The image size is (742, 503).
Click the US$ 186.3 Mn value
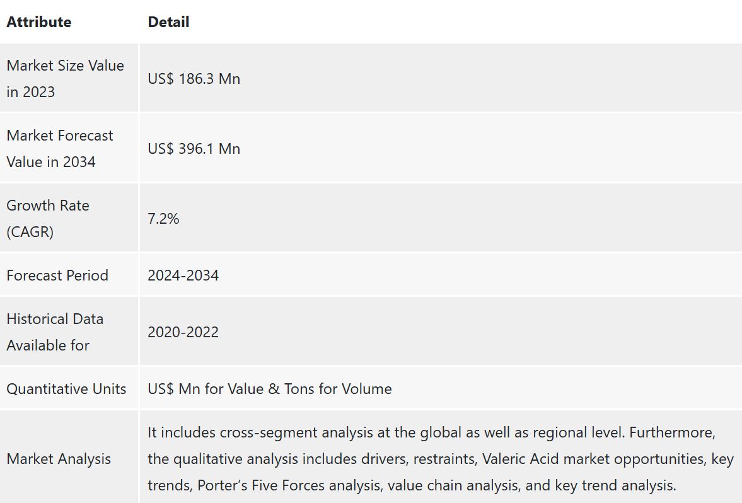click(x=194, y=79)
